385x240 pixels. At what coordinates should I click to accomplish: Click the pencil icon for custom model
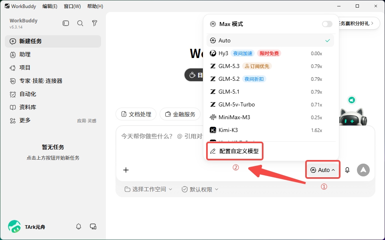click(x=213, y=151)
